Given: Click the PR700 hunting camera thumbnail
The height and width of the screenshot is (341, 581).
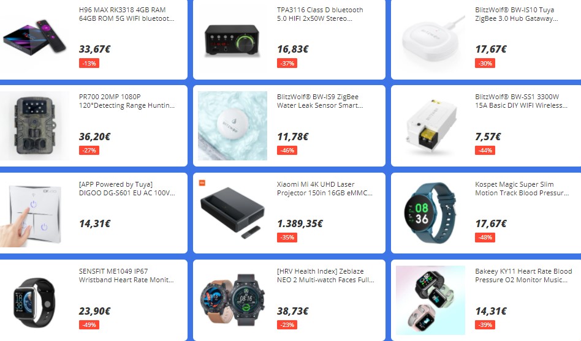Looking at the screenshot, I should pyautogui.click(x=34, y=126).
